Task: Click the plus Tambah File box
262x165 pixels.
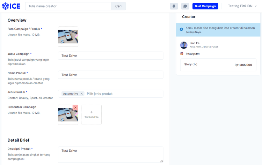Action: 92,115
